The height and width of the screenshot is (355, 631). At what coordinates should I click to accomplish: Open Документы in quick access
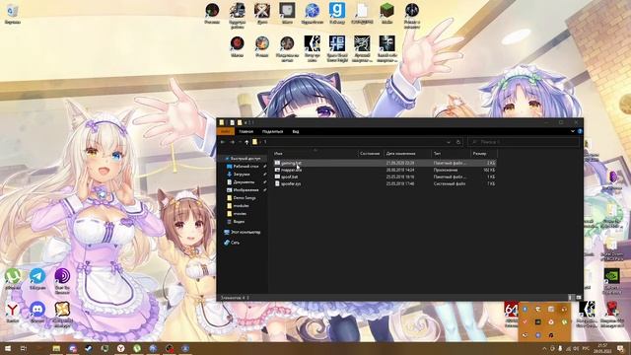pyautogui.click(x=244, y=181)
